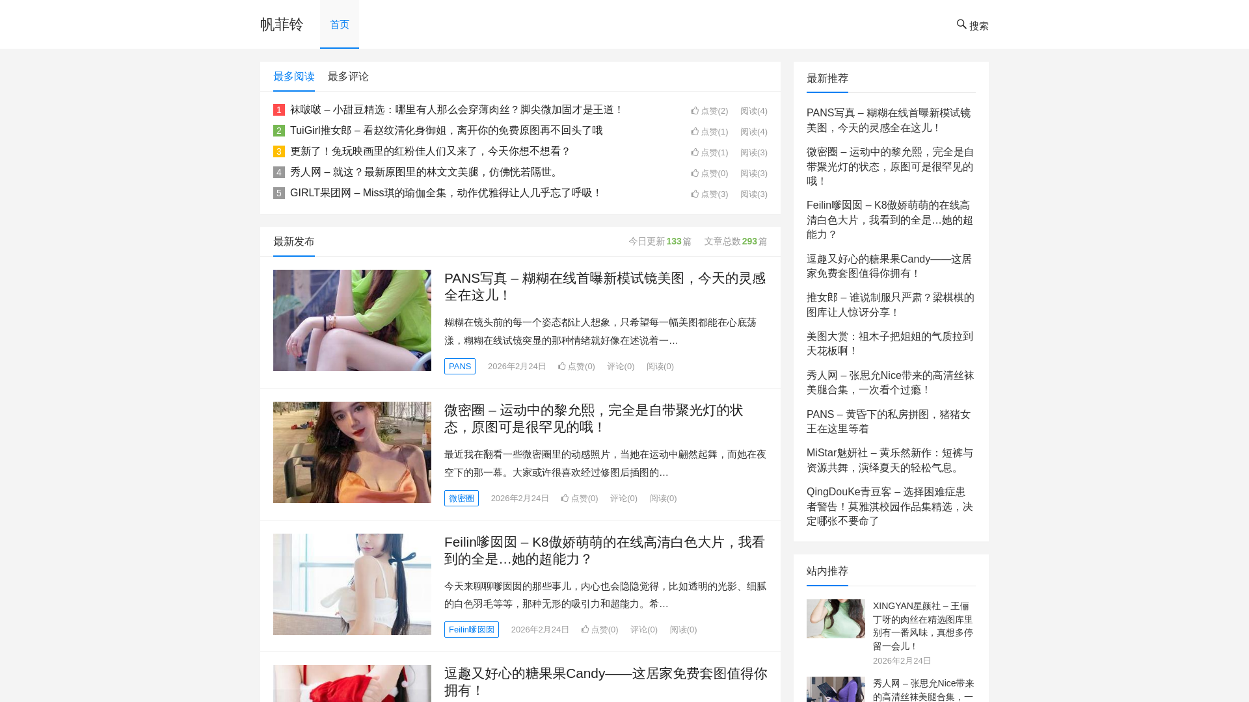Open sidebar link PANS写真 糊糊在线首曝

(889, 120)
